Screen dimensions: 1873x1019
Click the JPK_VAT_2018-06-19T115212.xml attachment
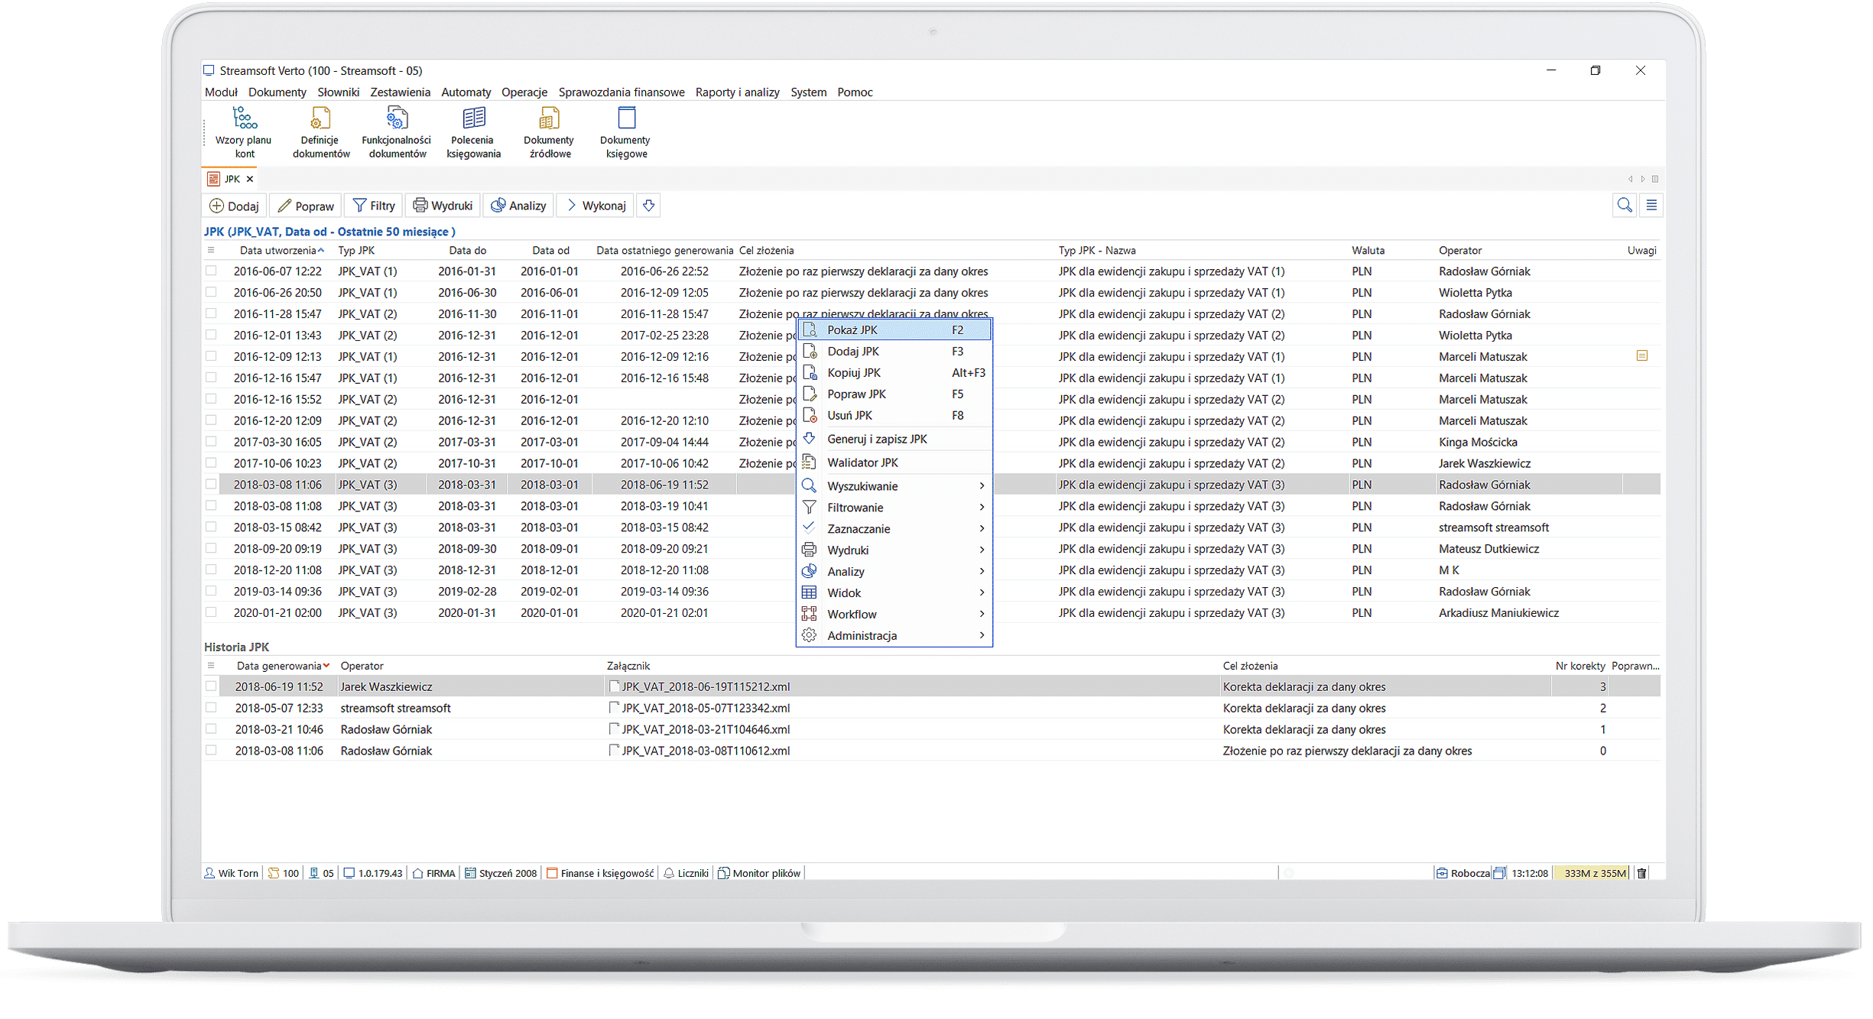pos(700,686)
